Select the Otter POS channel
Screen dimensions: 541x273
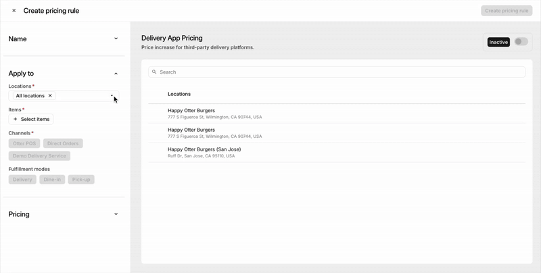[x=24, y=143]
